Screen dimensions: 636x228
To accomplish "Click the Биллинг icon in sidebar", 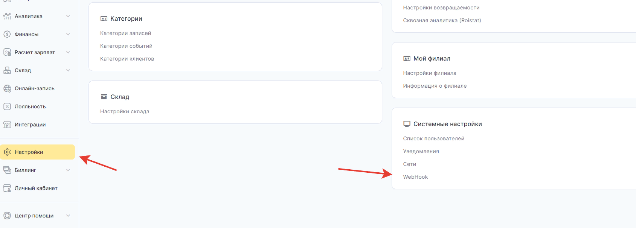I will (7, 170).
